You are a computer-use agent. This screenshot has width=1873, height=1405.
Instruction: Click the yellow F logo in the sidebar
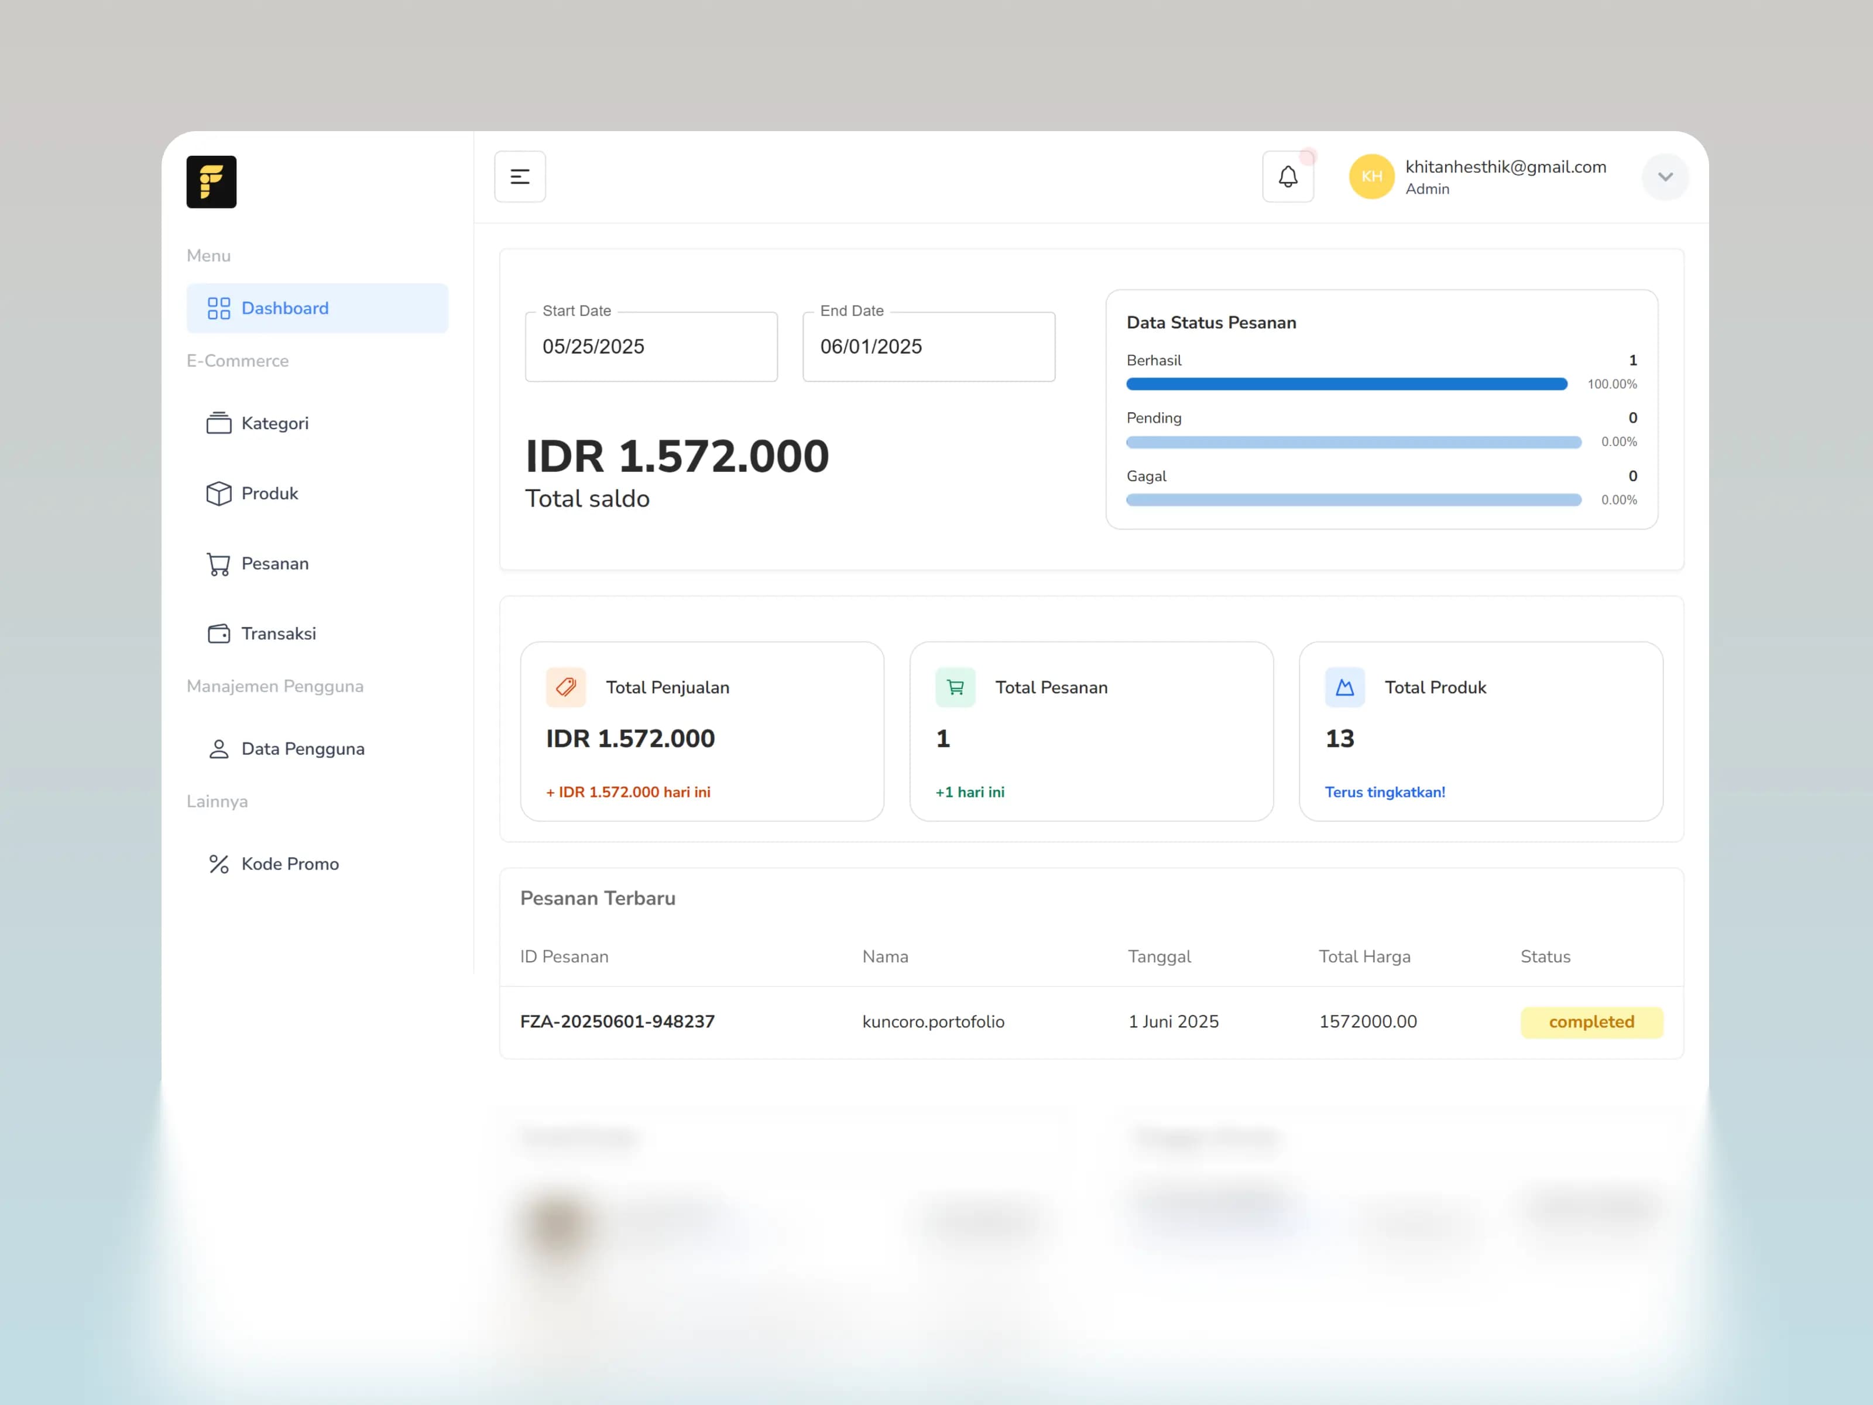click(211, 181)
